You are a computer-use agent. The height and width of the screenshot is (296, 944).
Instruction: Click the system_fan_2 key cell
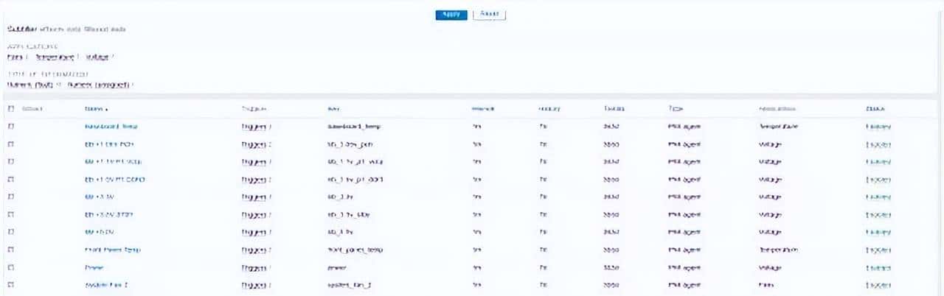pyautogui.click(x=349, y=285)
